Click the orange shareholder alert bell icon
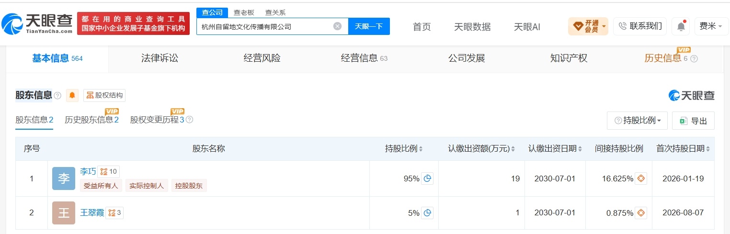The image size is (730, 234). [72, 95]
